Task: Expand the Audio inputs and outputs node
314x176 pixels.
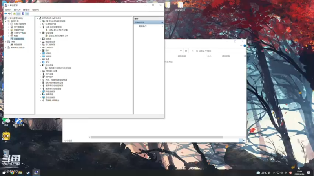Action: pos(40,101)
